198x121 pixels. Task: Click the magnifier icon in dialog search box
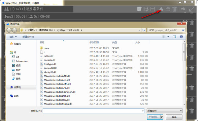[183, 30]
